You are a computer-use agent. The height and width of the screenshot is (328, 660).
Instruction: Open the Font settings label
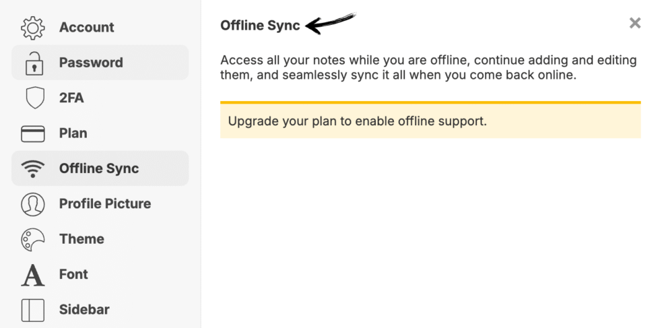pos(73,274)
